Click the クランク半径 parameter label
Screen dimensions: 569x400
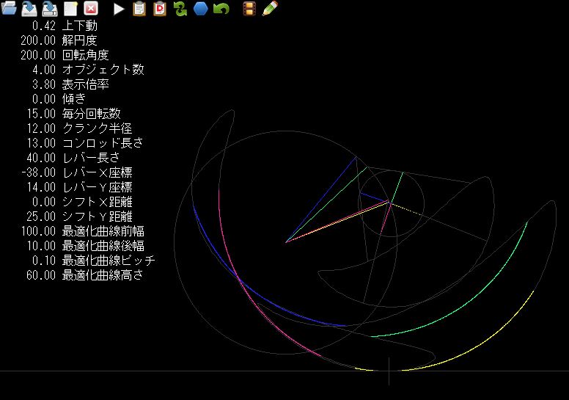(x=98, y=128)
